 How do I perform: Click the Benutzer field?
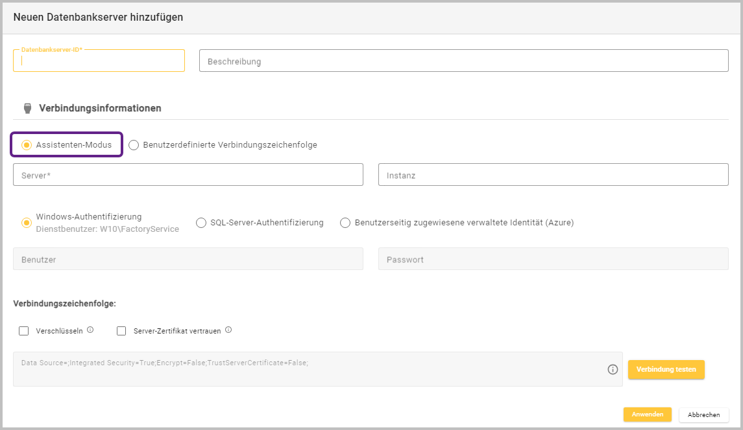point(188,259)
